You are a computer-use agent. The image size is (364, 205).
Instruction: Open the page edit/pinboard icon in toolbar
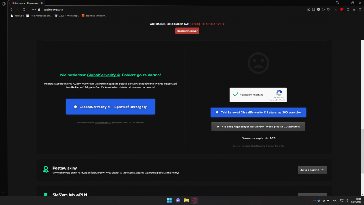point(309,9)
